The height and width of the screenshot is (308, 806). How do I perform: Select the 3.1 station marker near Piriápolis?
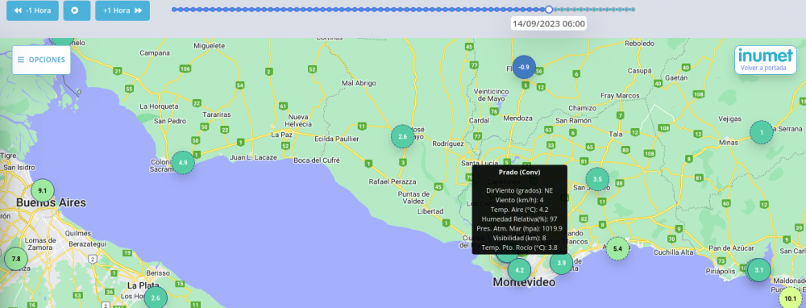[759, 270]
